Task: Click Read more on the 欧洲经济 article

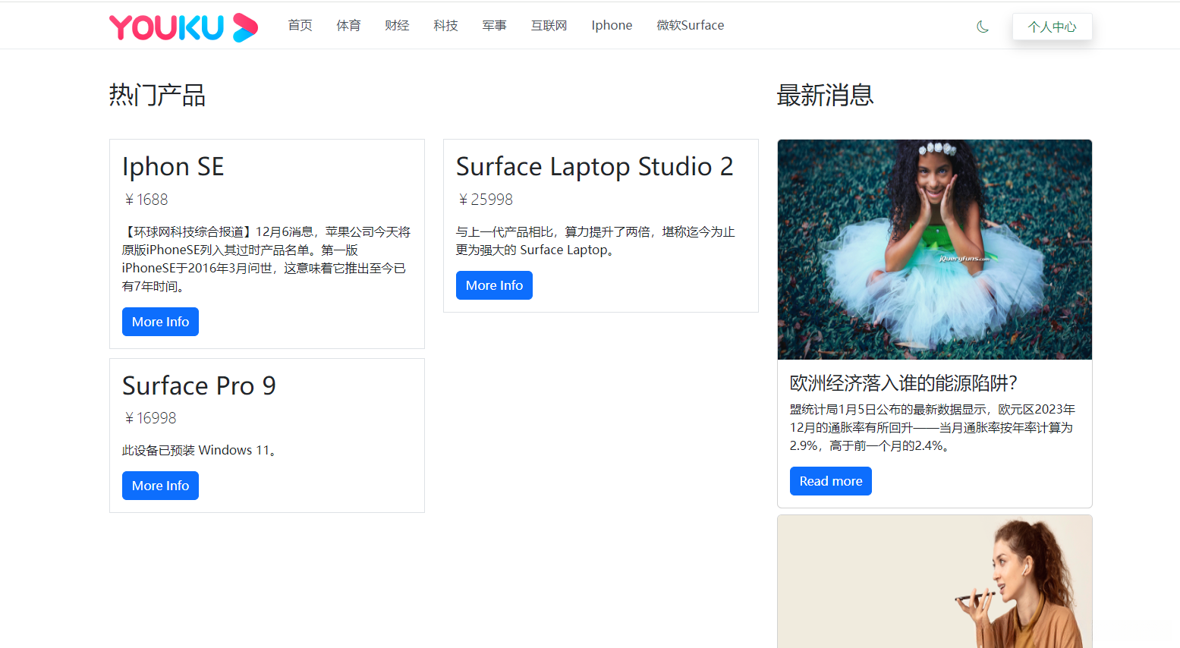Action: click(x=831, y=481)
